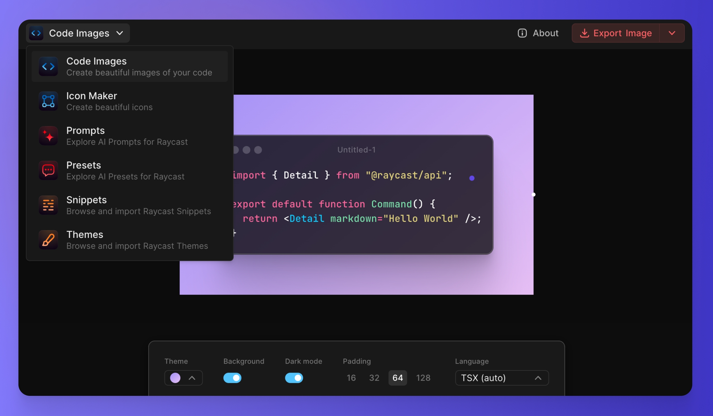Image resolution: width=713 pixels, height=416 pixels.
Task: Select padding value 128
Action: click(423, 378)
